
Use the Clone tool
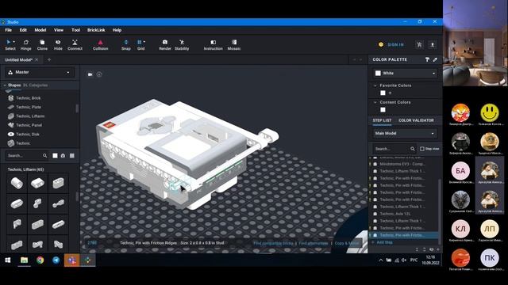click(42, 45)
